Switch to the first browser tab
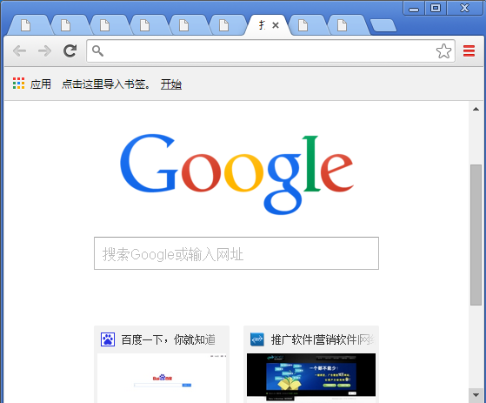486x403 pixels. pyautogui.click(x=28, y=25)
